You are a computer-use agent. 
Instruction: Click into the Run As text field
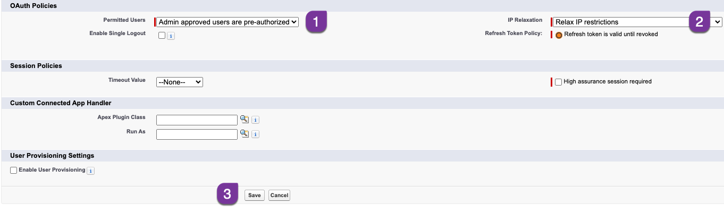[x=197, y=134]
